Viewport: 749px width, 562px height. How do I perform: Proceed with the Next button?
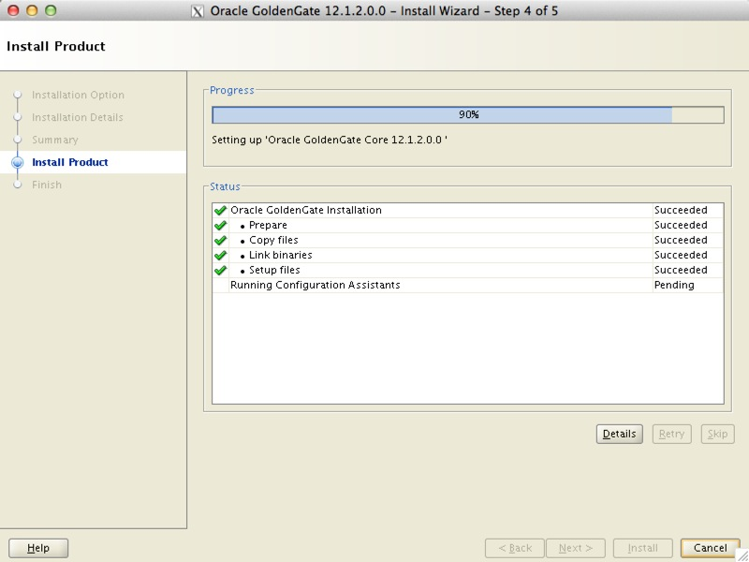(576, 548)
